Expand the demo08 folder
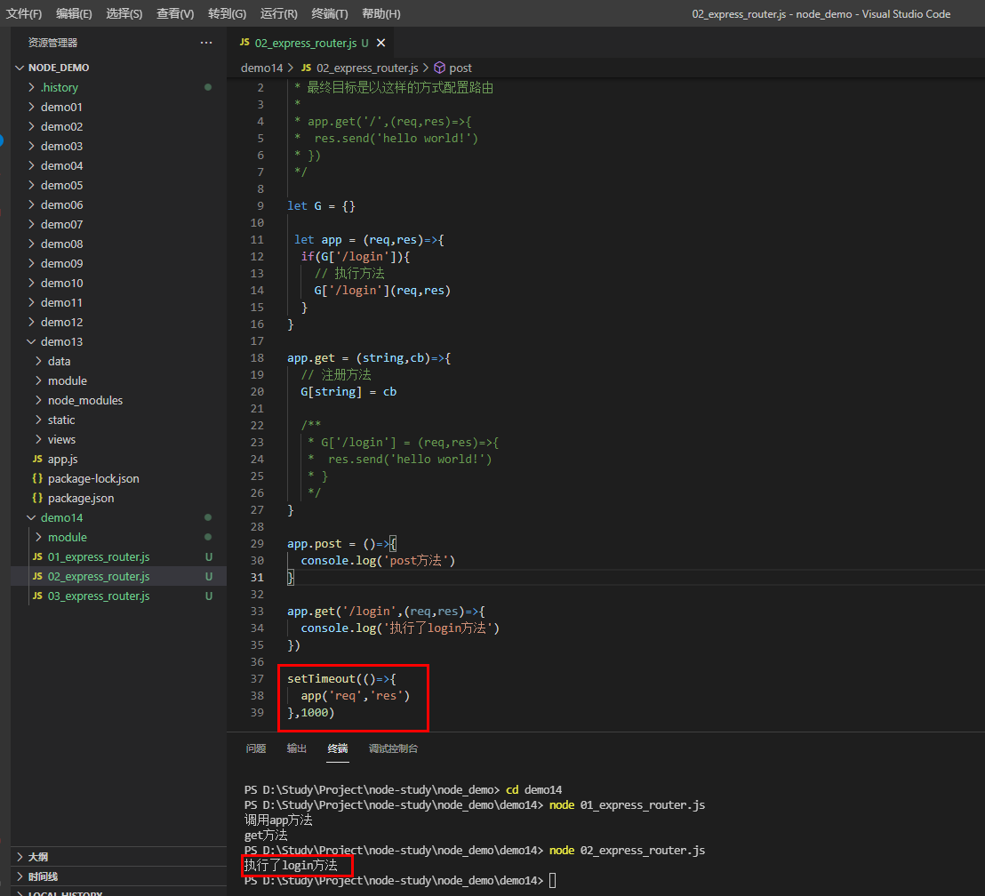The width and height of the screenshot is (985, 896). click(119, 244)
